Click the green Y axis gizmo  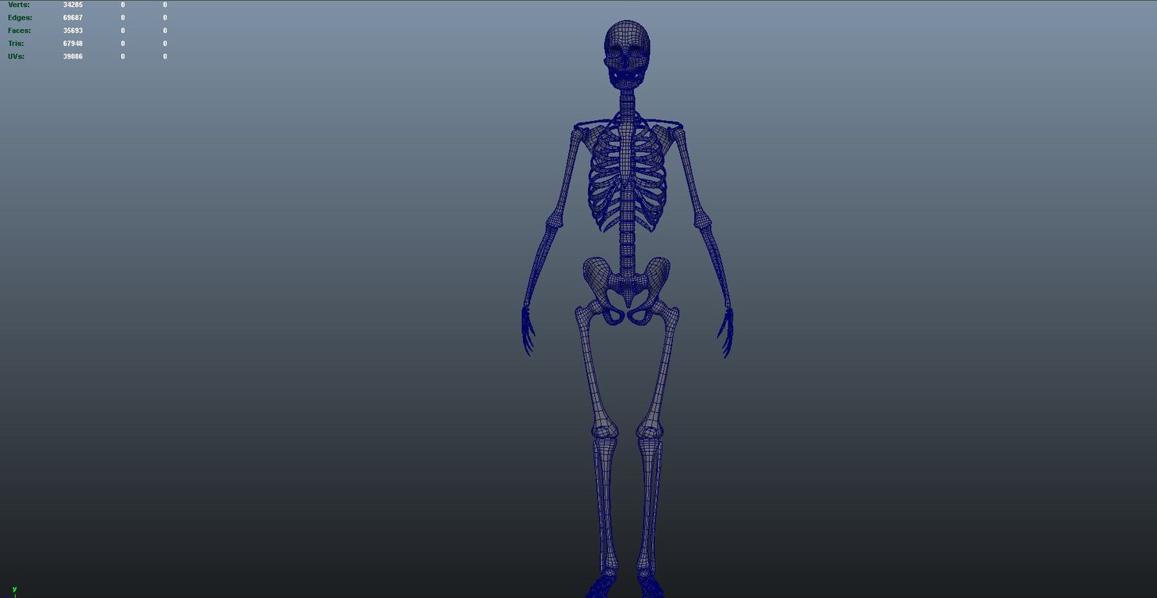(13, 591)
